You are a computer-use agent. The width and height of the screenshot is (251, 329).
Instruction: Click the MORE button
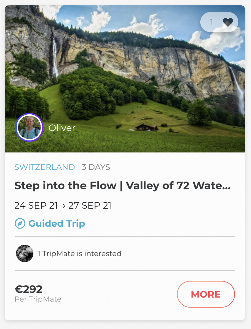pos(206,294)
